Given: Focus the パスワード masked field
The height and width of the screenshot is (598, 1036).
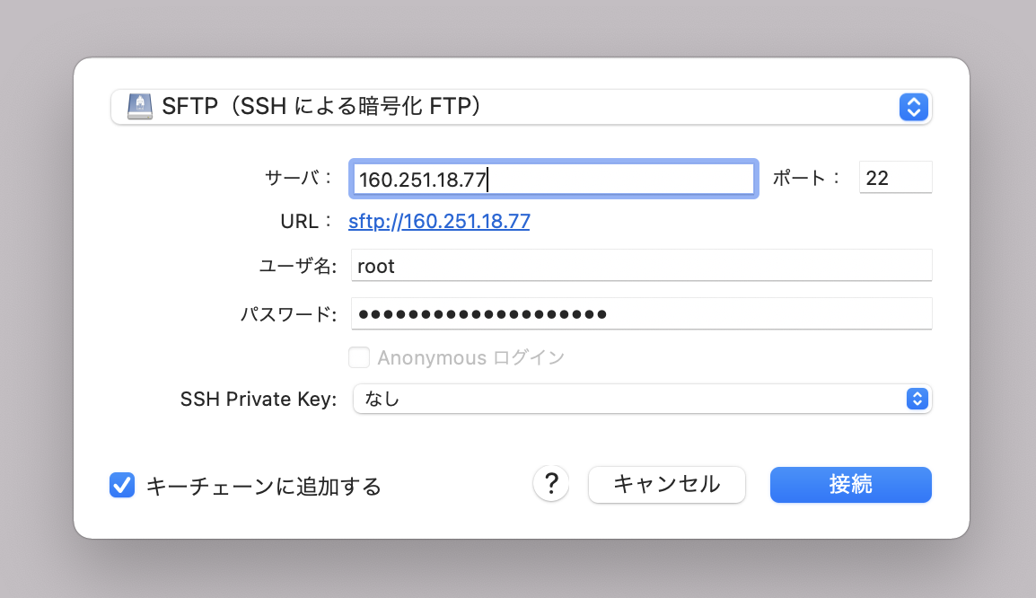Looking at the screenshot, I should tap(642, 313).
